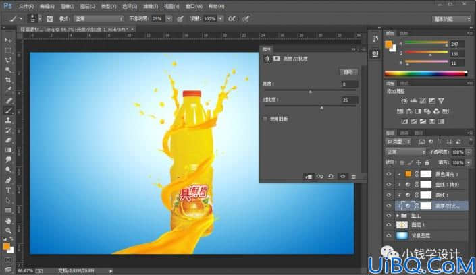
Task: Click the contrast value field showing 25
Action: [x=350, y=100]
